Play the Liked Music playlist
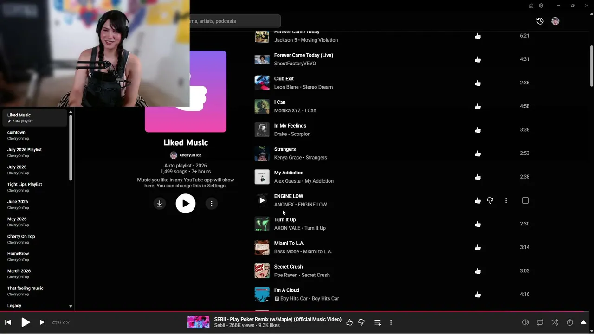Image resolution: width=594 pixels, height=334 pixels. pyautogui.click(x=186, y=203)
